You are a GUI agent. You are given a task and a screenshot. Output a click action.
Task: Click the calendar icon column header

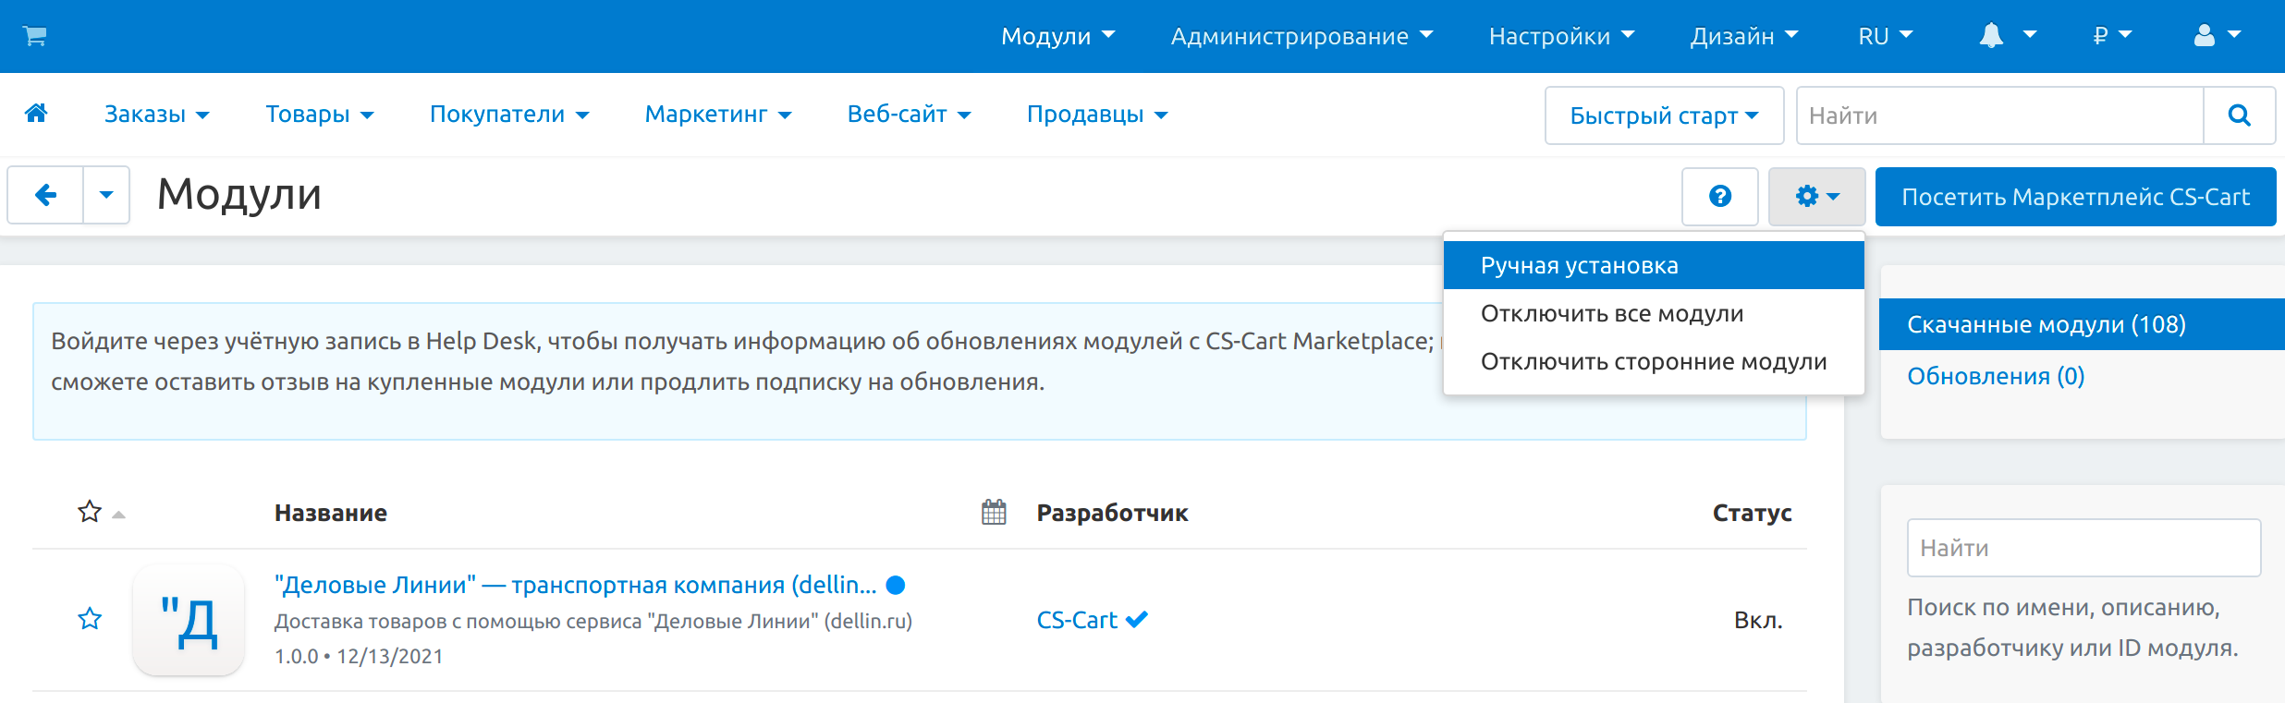tap(994, 512)
